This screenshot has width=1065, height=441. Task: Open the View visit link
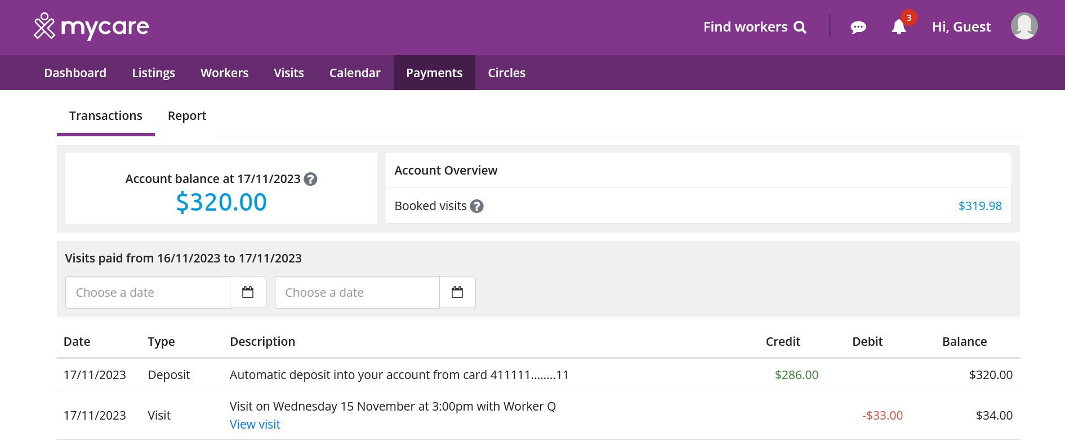(255, 425)
